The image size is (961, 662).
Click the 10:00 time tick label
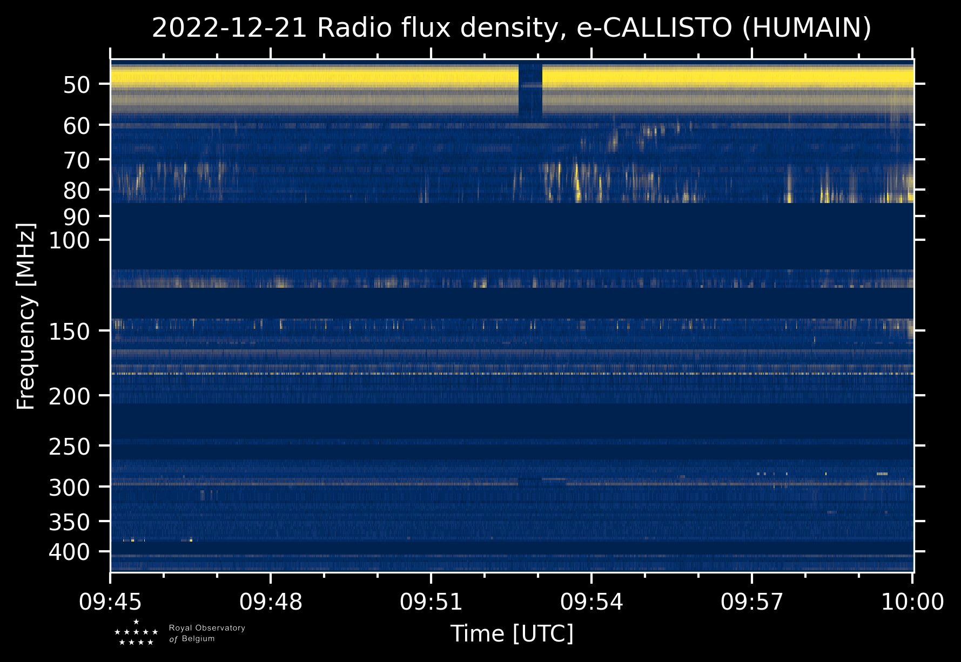pyautogui.click(x=912, y=602)
